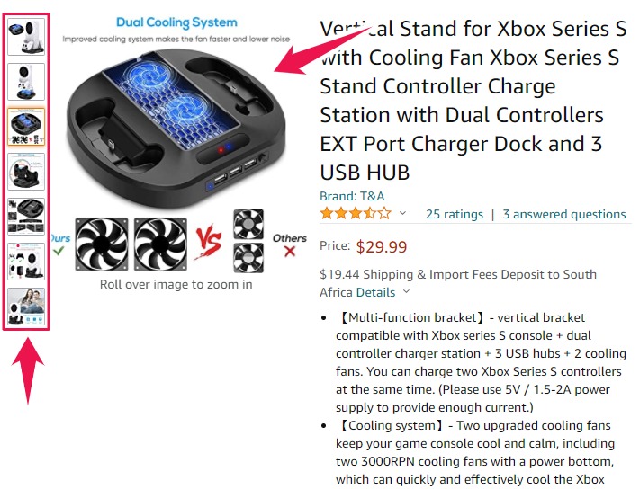The image size is (640, 489).
Task: Expand the chevron next to Details
Action: 406,291
